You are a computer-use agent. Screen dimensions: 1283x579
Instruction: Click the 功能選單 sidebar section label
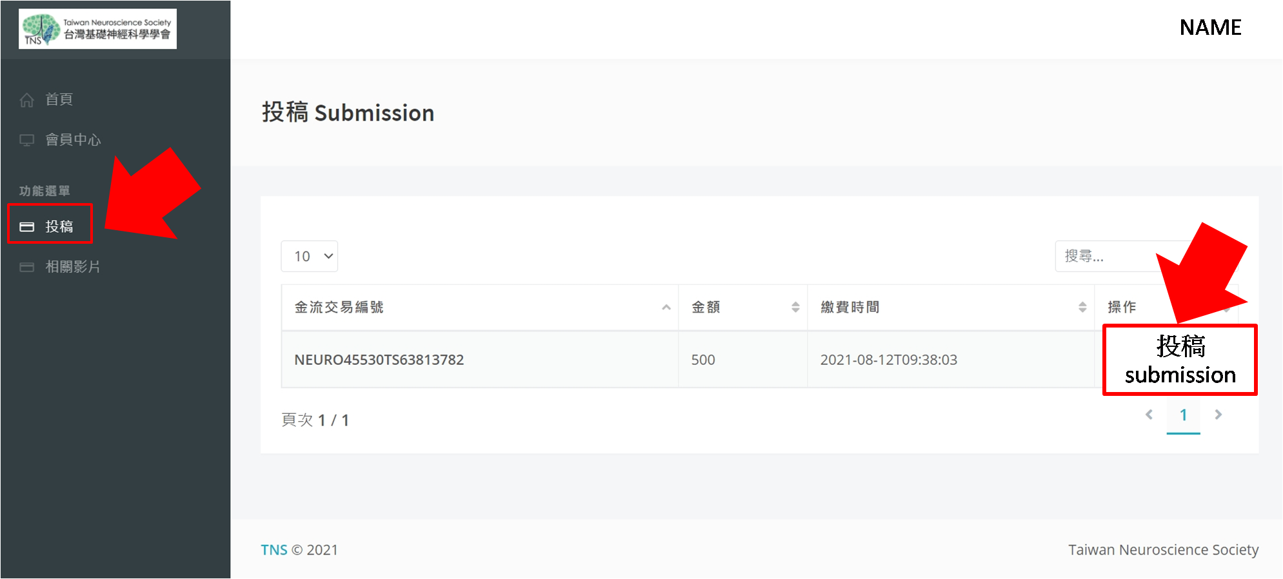click(45, 191)
